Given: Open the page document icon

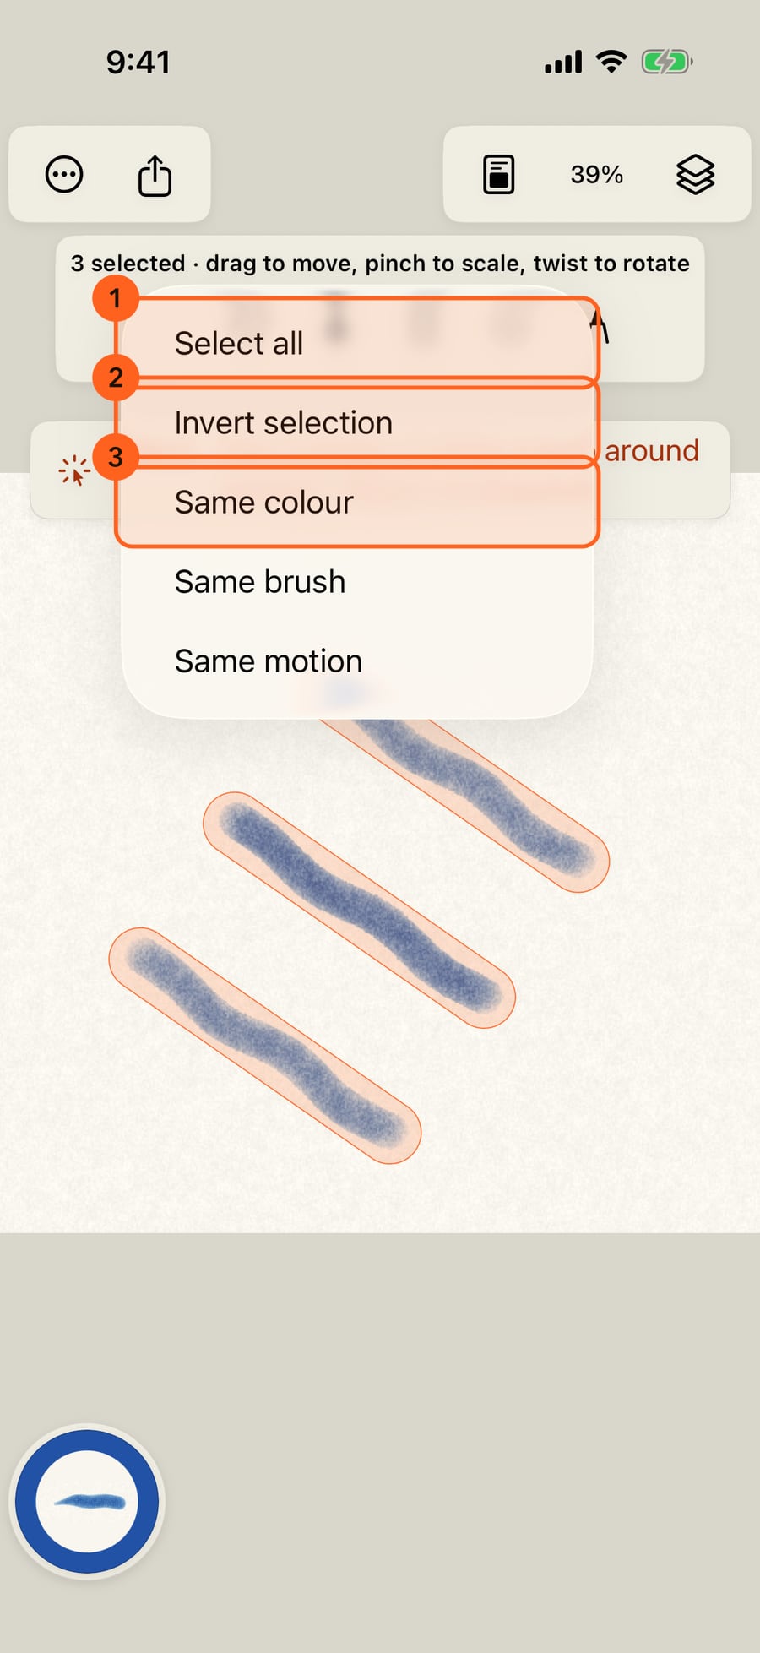Looking at the screenshot, I should 498,175.
